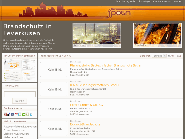Viewport: 185px width, 139px height.
Task: Open Planungsbüro Bautechnischer Brandschutz Betram listing
Action: (x=107, y=65)
